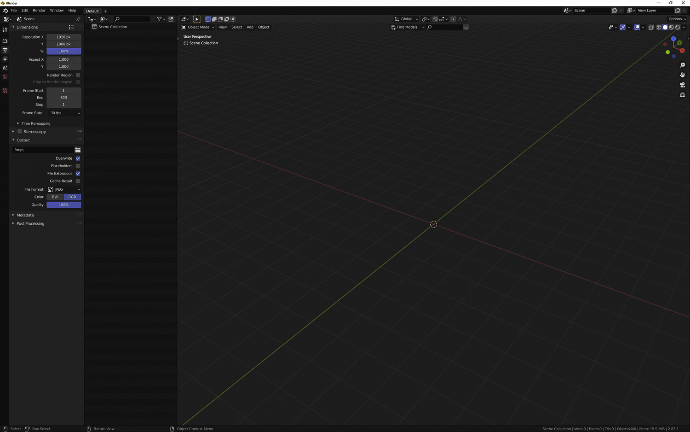Screen dimensions: 690x432
Task: Toggle viewport overlays display button
Action: (x=637, y=27)
